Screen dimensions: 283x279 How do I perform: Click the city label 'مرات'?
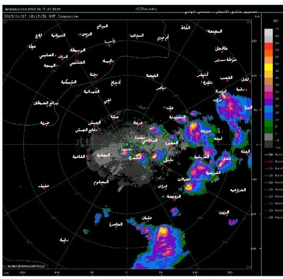pyautogui.click(x=217, y=100)
